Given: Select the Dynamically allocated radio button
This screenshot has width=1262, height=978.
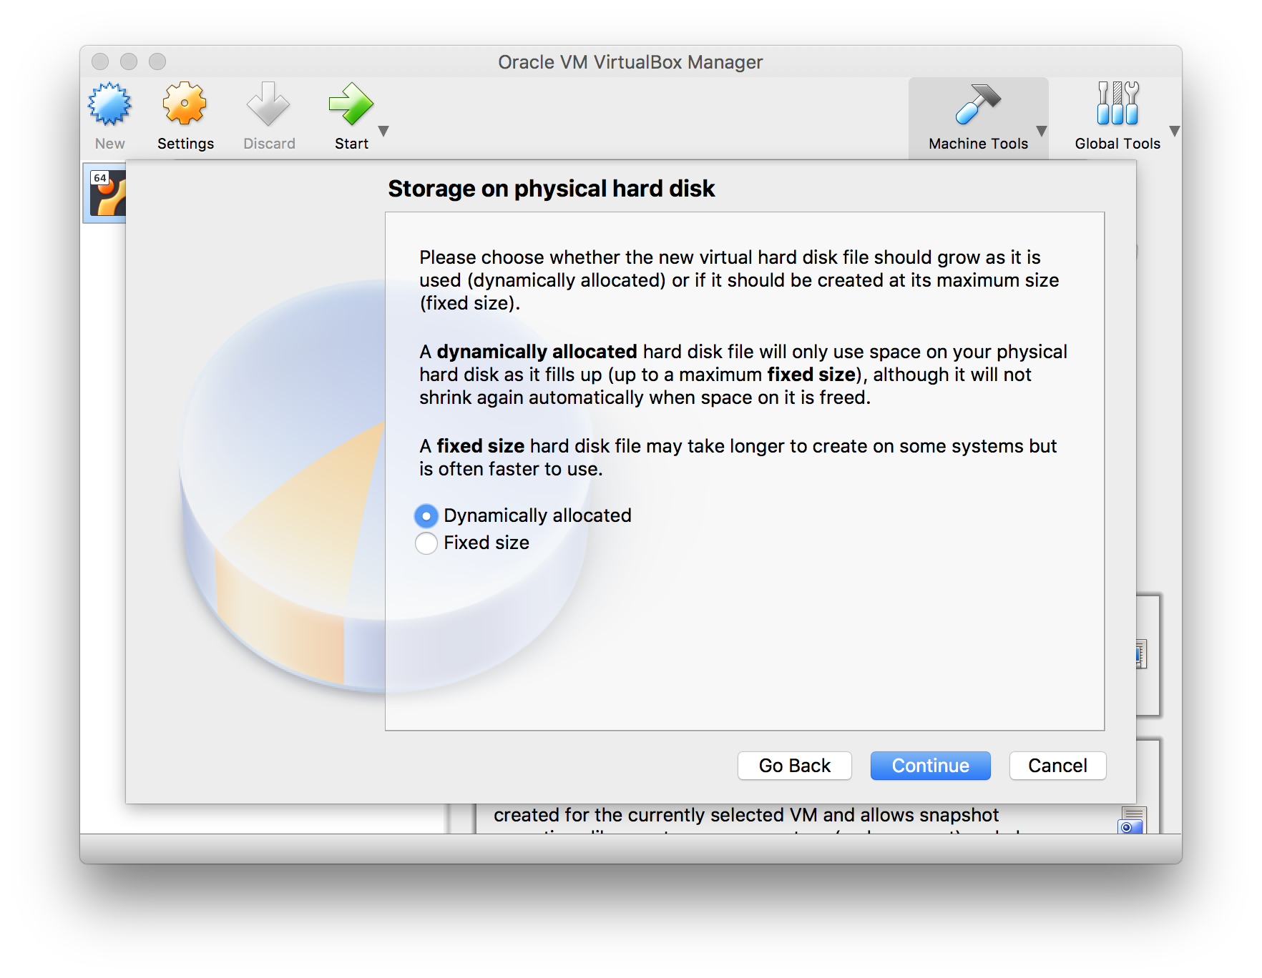Looking at the screenshot, I should (x=426, y=515).
